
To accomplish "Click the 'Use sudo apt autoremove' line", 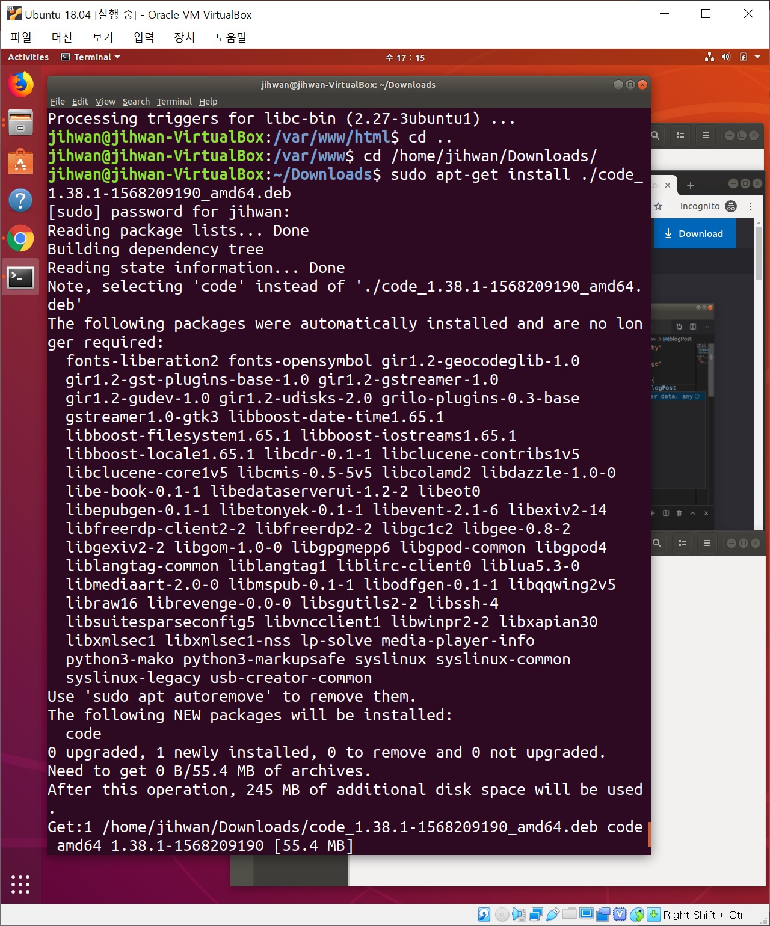I will [232, 696].
